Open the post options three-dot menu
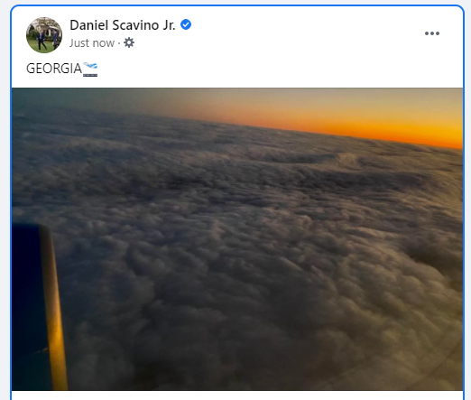Screen dimensions: 471x400 pyautogui.click(x=432, y=33)
